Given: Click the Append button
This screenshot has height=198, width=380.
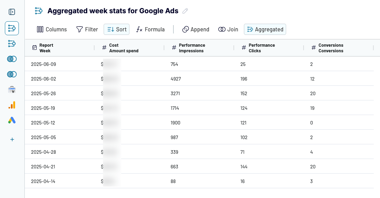Looking at the screenshot, I should pyautogui.click(x=196, y=30).
